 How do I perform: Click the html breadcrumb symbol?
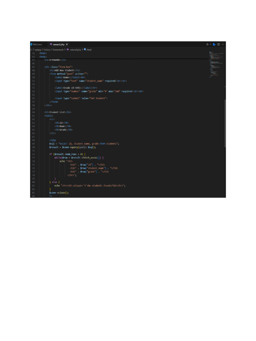[x=88, y=50]
